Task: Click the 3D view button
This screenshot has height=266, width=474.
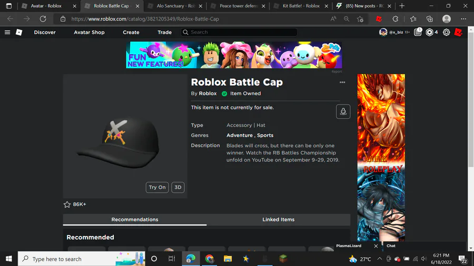Action: coord(178,187)
